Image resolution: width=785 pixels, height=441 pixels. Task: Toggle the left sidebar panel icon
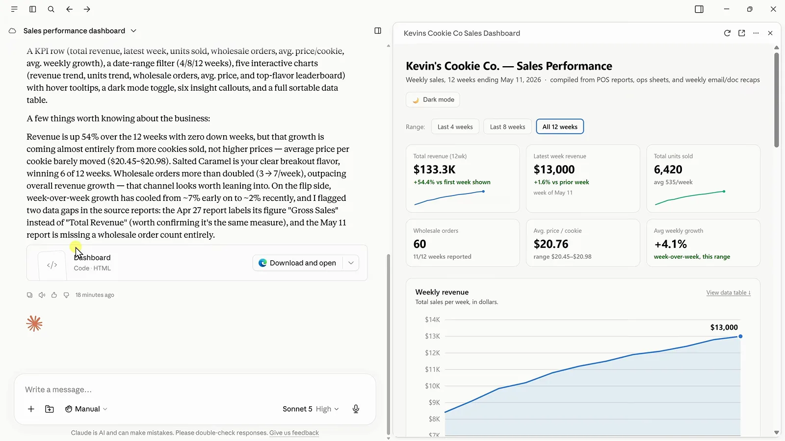32,9
